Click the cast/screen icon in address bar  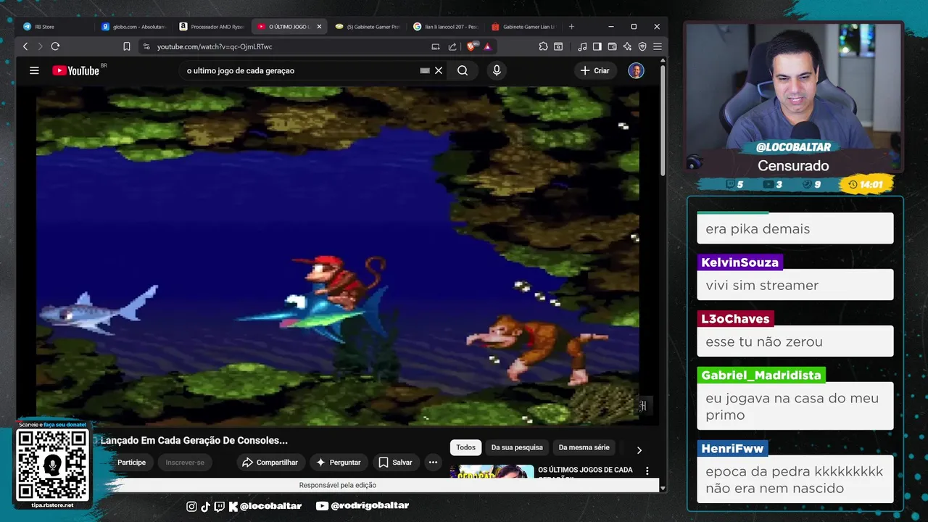(x=436, y=46)
